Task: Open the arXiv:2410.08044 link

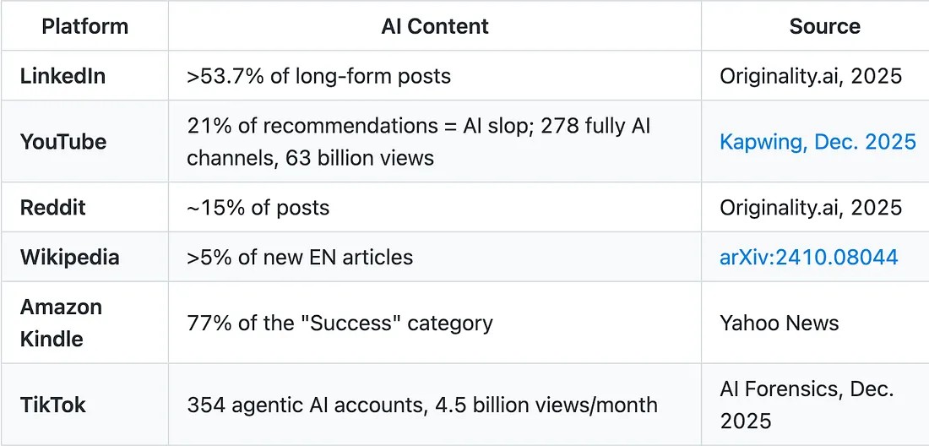Action: coord(808,257)
